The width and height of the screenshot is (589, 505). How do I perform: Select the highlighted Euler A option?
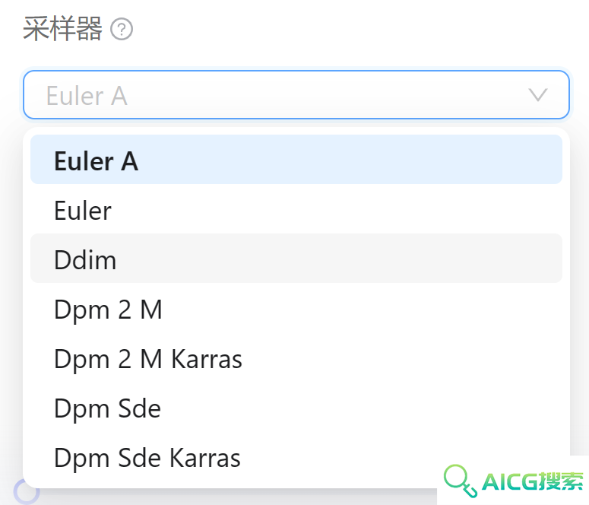point(296,160)
